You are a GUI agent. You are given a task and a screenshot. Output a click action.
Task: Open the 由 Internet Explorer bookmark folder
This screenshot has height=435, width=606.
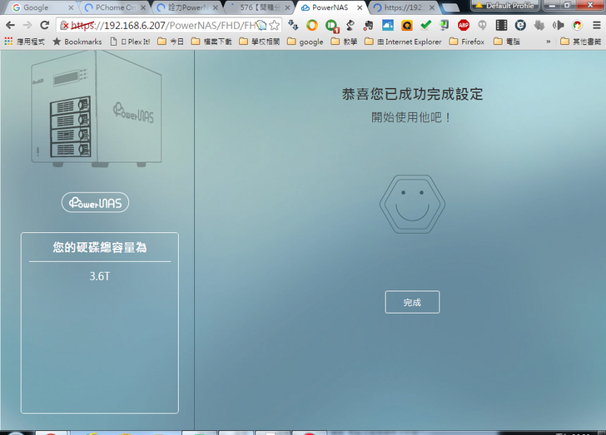pyautogui.click(x=403, y=42)
